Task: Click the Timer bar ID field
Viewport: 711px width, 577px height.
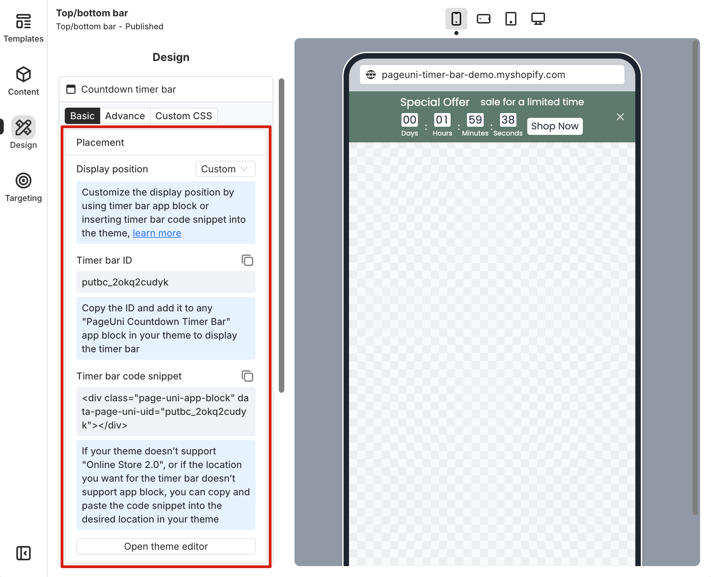Action: coord(166,282)
